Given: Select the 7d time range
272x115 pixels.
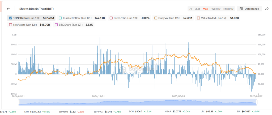Looking at the screenshot, I should tap(191, 9).
